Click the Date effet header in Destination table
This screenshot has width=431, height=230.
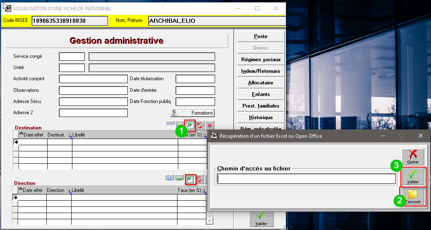[33, 135]
